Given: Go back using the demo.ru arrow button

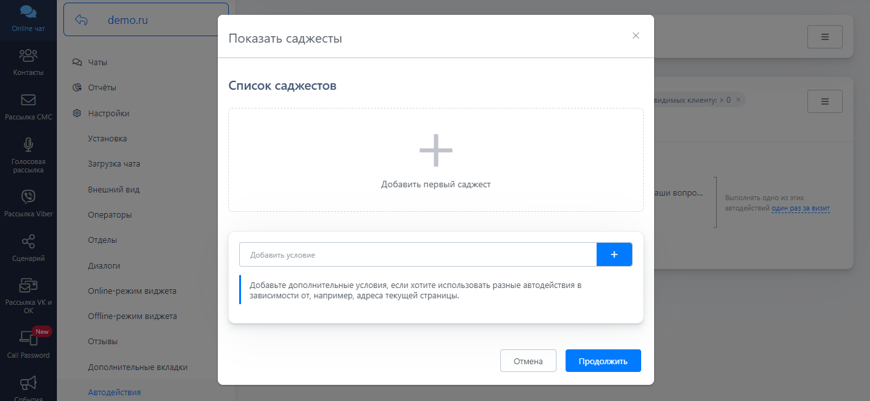Looking at the screenshot, I should click(81, 20).
